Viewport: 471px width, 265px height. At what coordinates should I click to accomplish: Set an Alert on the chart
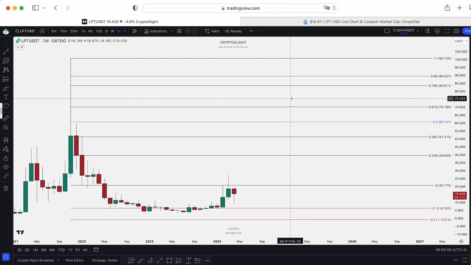click(215, 31)
